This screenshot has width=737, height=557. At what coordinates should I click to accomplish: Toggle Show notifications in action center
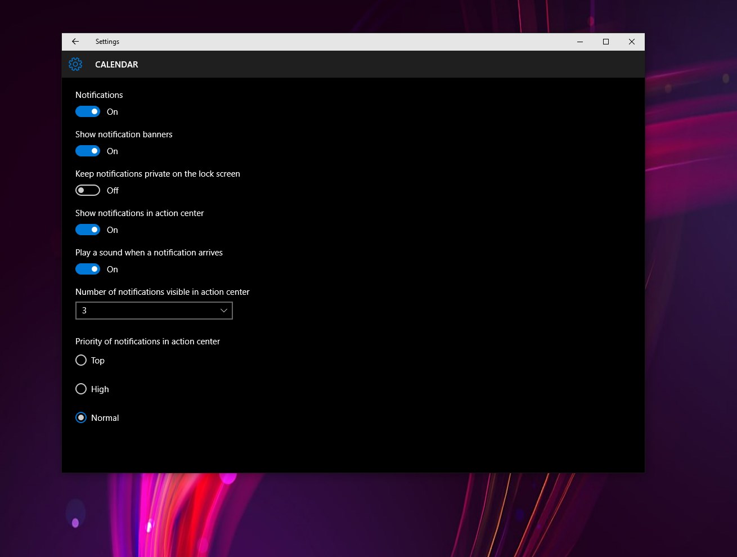point(88,230)
